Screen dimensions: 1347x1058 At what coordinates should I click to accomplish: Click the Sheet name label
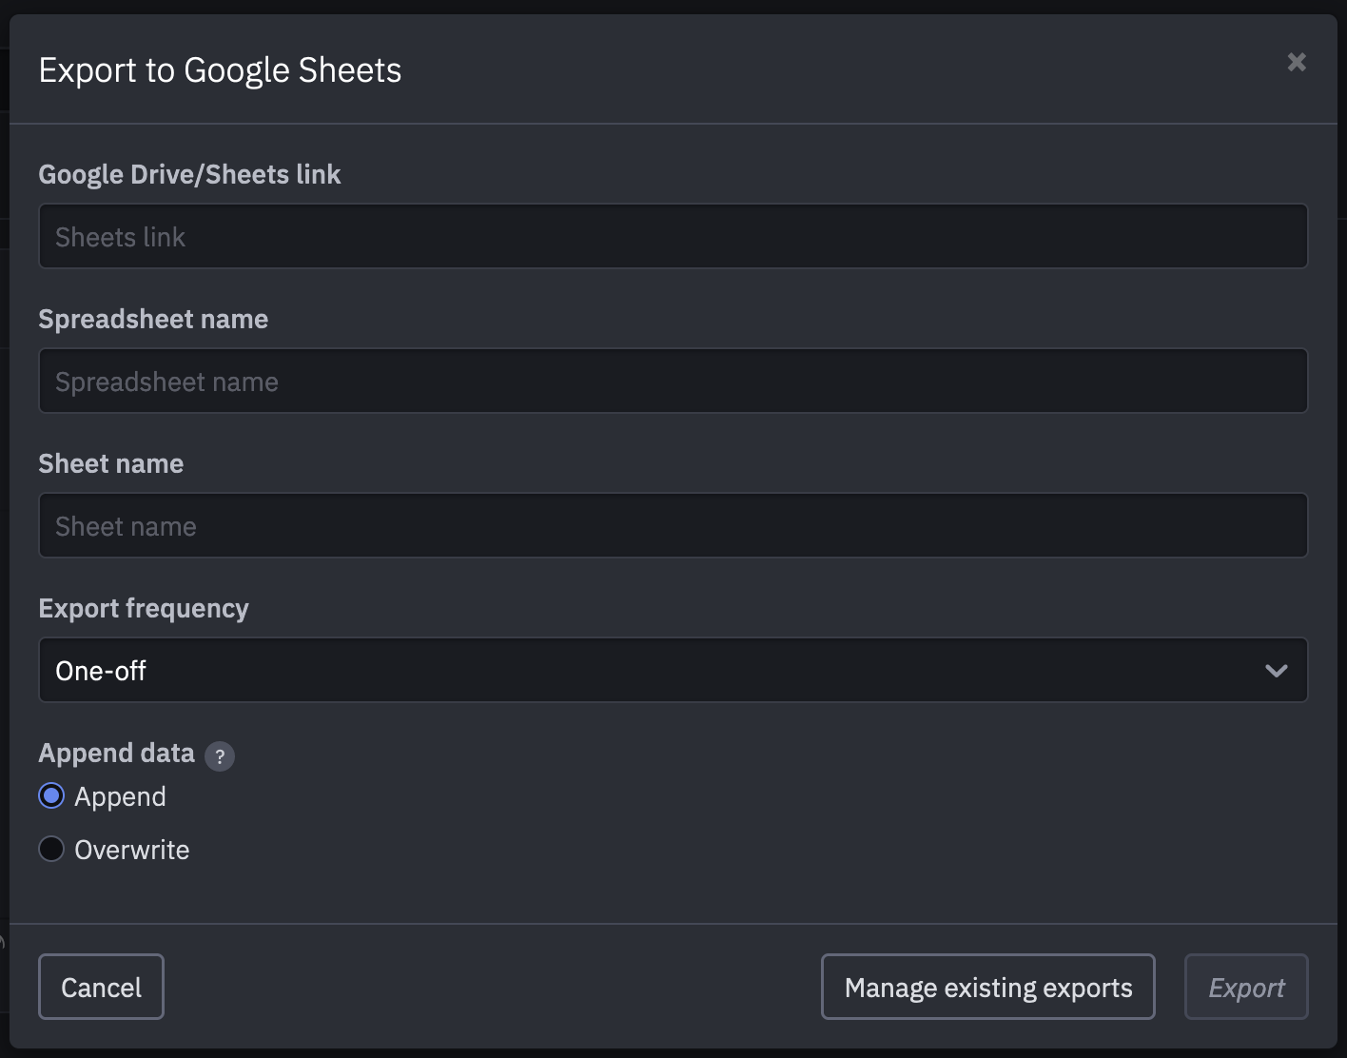pos(111,463)
